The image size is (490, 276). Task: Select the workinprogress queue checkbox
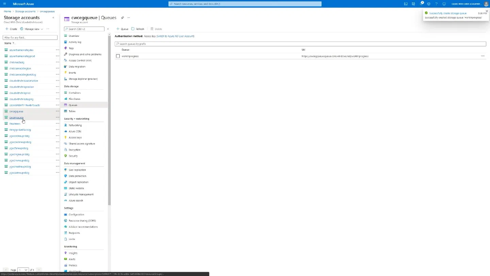click(x=118, y=56)
